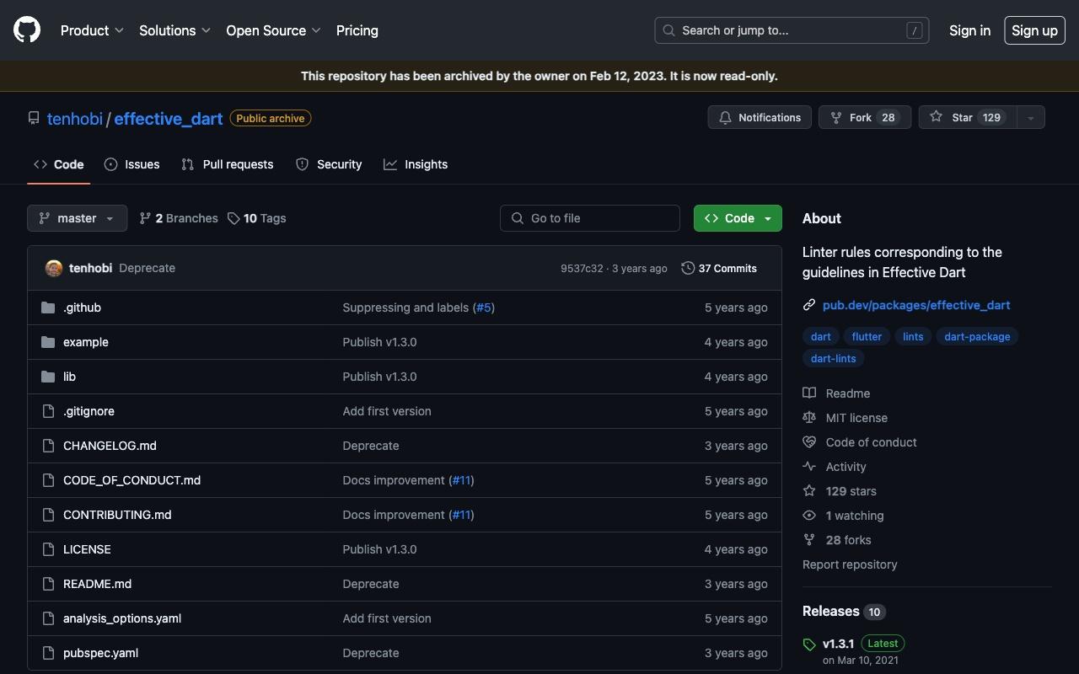Screen dimensions: 1079x674
Task: Click the eye icon beside 1 watching
Action: pos(809,516)
